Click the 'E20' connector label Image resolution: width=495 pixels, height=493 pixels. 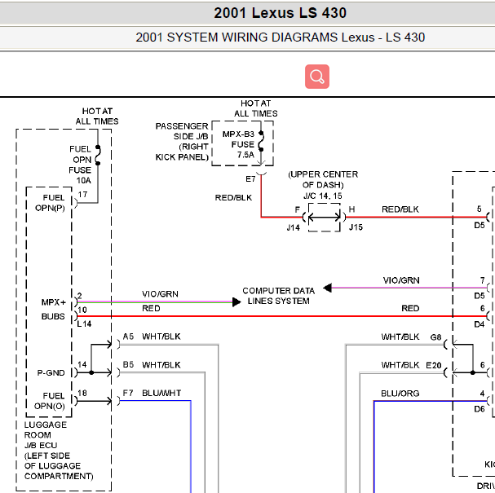click(434, 365)
